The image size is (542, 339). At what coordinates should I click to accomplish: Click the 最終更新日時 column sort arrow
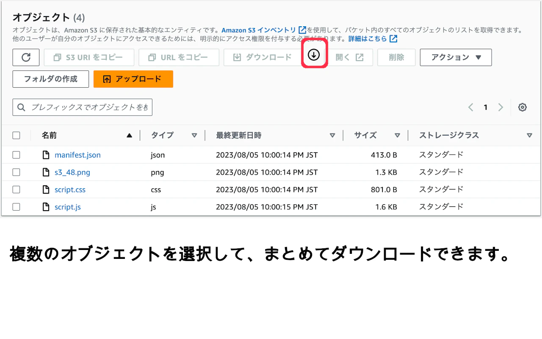332,136
